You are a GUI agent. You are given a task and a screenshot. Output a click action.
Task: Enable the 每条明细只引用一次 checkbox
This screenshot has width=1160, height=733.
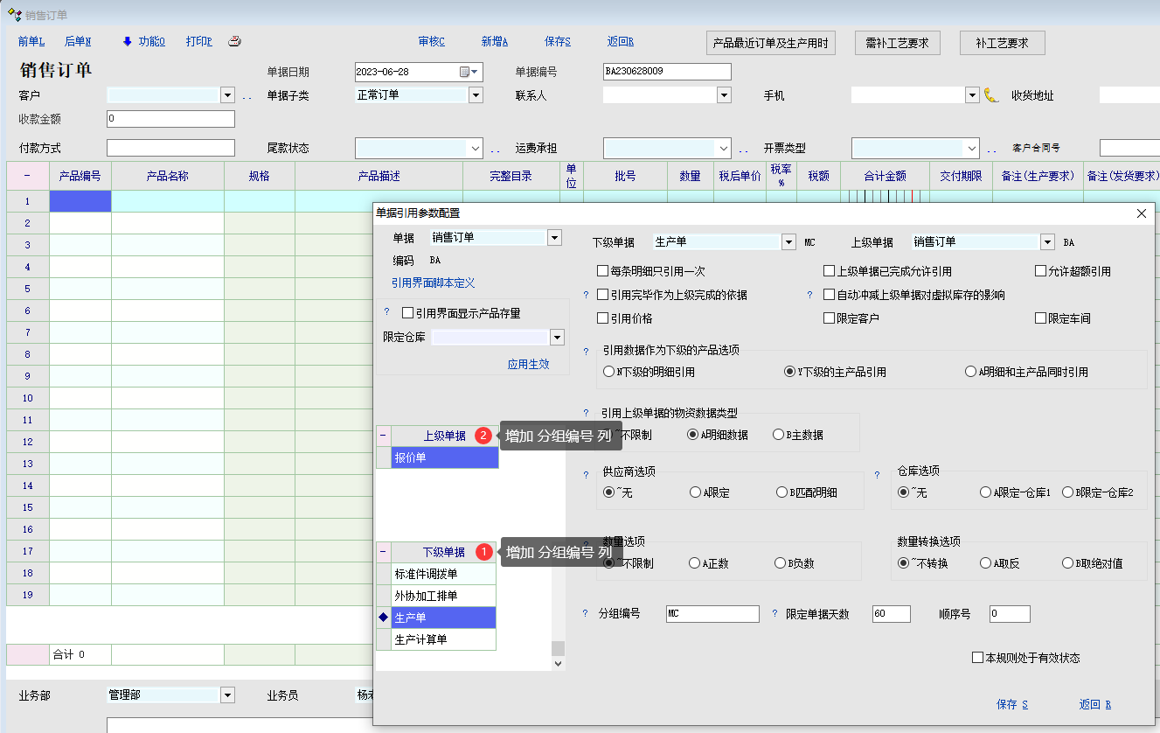[x=602, y=271]
